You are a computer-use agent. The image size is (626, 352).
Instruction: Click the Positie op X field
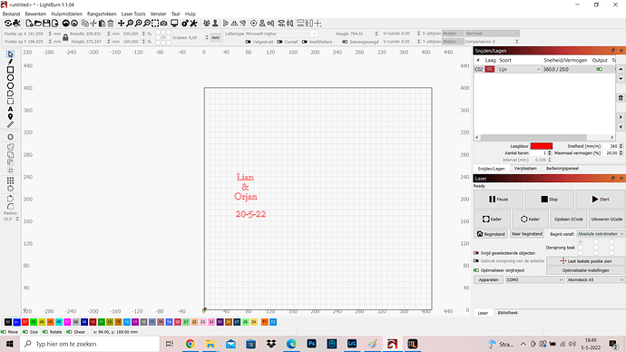point(38,34)
